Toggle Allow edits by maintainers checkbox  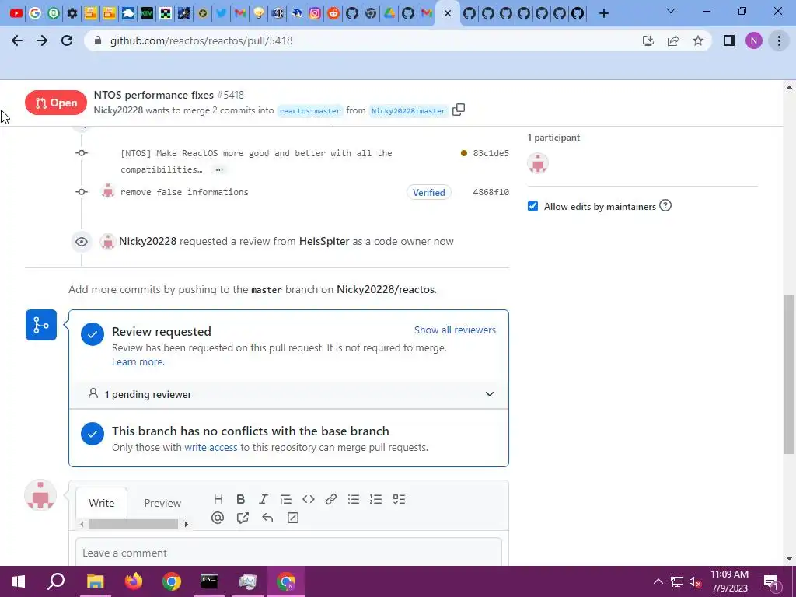click(x=532, y=206)
